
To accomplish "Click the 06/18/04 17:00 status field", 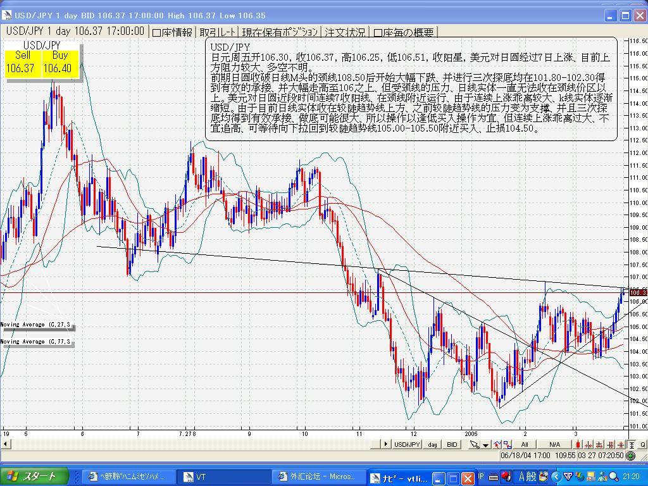I will pos(525,456).
